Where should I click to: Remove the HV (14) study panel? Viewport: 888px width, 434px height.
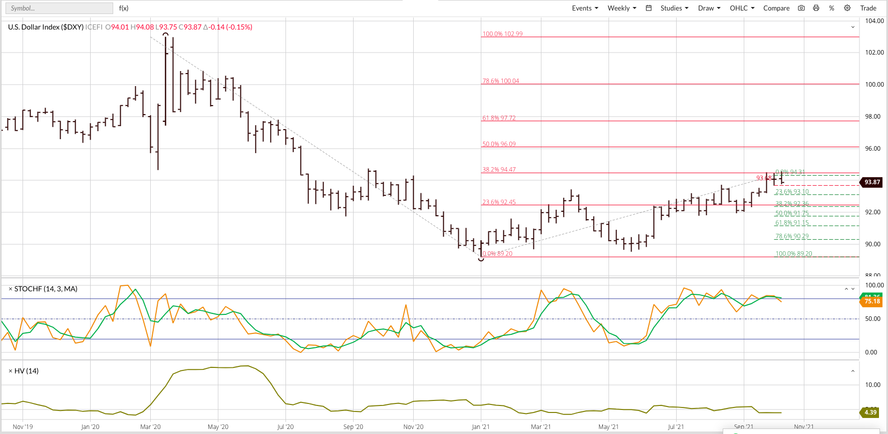pyautogui.click(x=10, y=371)
